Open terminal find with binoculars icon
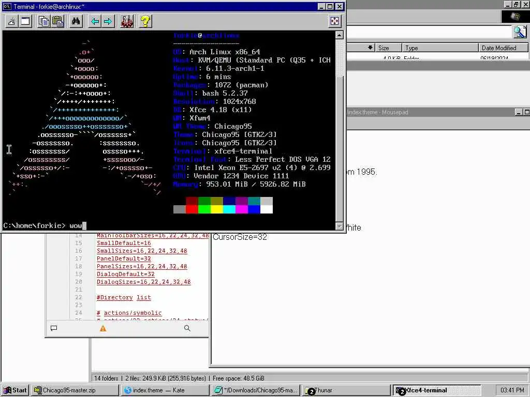 coord(76,21)
